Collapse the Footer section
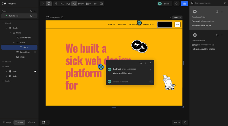This screenshot has height=126, width=228. 3,81
